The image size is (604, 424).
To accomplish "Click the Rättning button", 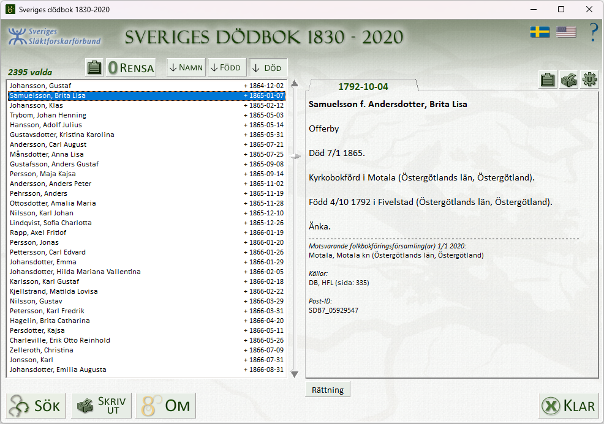I will 328,389.
